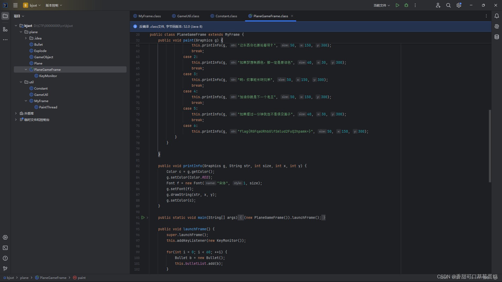Open the 版本控制 dropdown menu
The image size is (502, 282).
[54, 5]
